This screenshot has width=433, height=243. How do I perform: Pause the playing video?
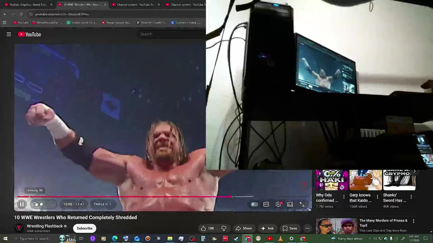tap(22, 204)
